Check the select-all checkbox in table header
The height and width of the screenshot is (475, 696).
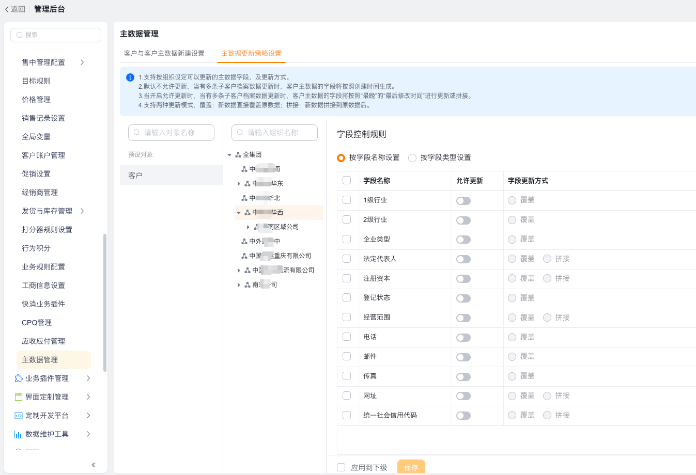click(347, 180)
